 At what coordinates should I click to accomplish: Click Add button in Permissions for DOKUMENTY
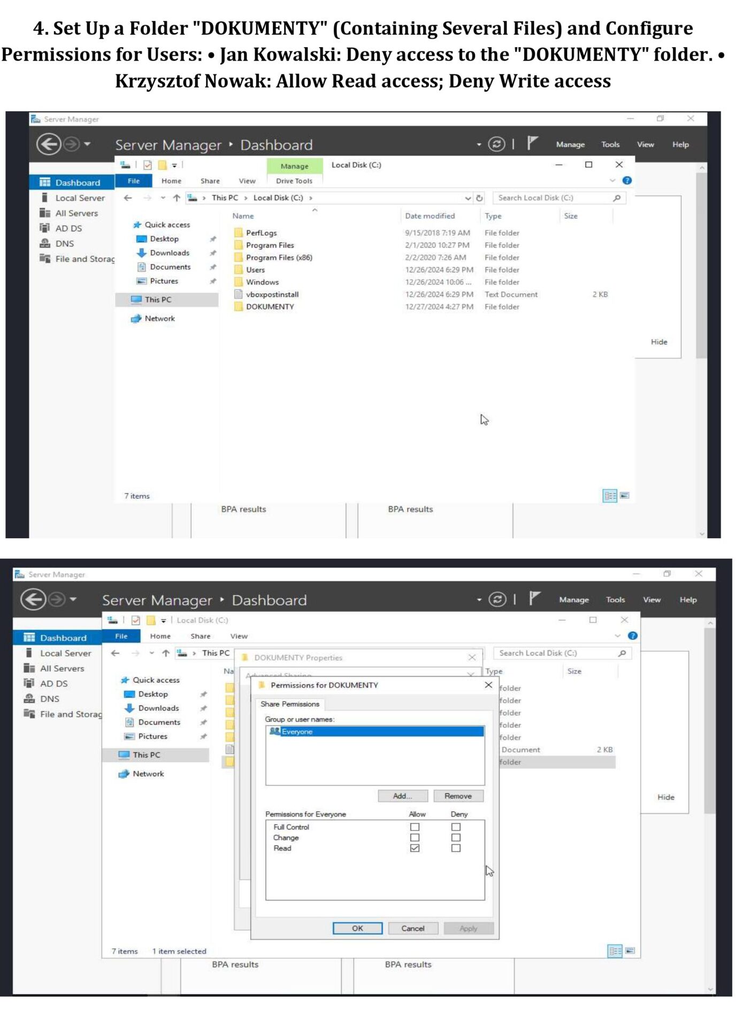pyautogui.click(x=402, y=796)
